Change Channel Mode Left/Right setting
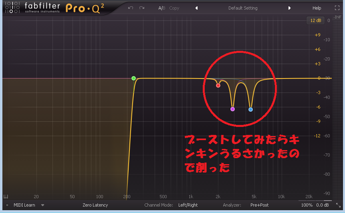 (x=188, y=205)
